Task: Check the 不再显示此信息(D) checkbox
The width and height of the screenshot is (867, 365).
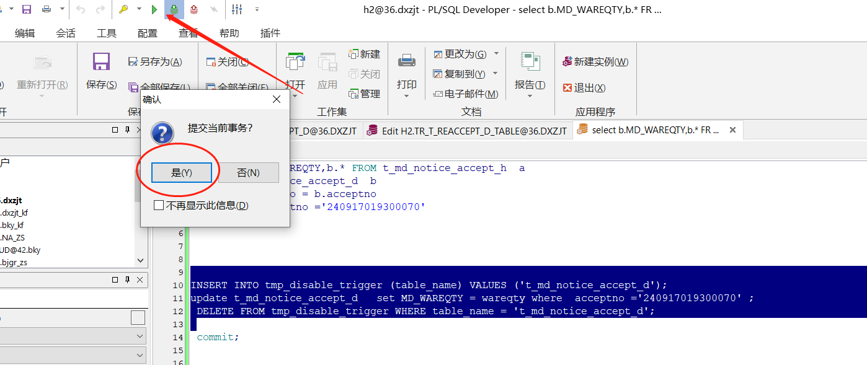Action: point(159,205)
